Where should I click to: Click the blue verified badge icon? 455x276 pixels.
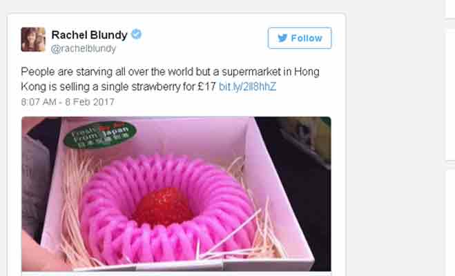137,34
